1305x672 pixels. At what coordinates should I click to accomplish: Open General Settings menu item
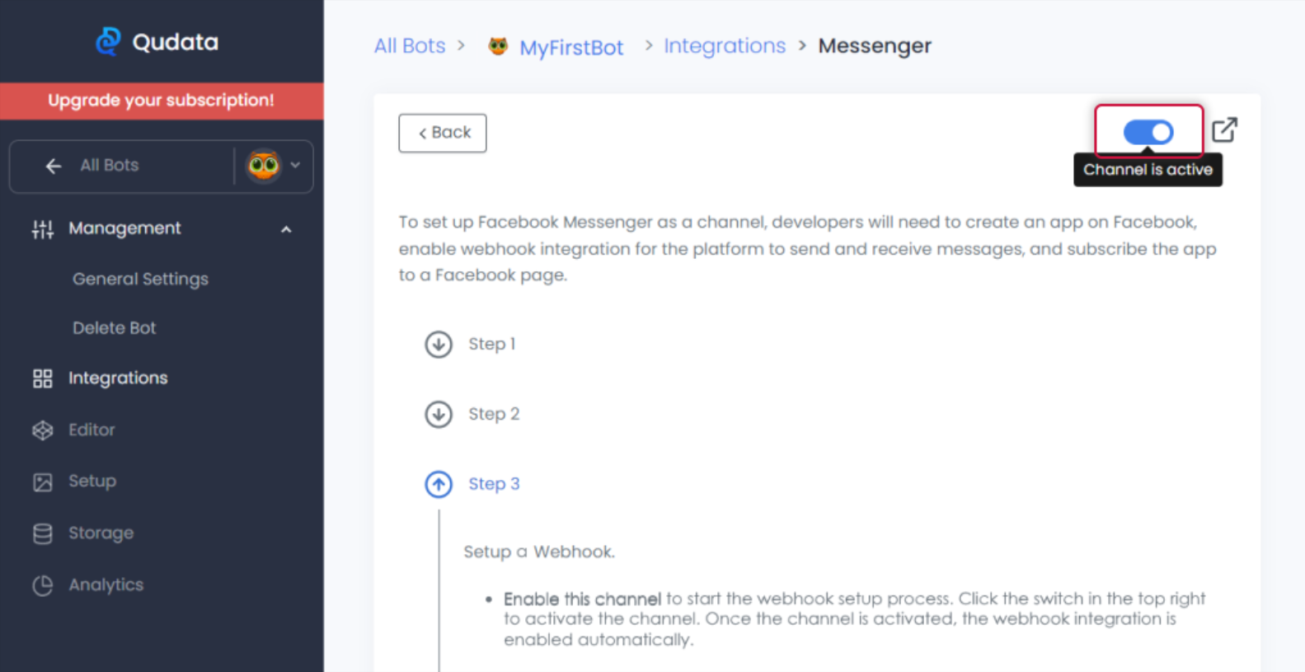coord(140,280)
